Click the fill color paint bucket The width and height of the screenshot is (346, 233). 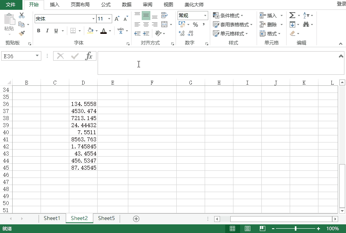point(90,31)
